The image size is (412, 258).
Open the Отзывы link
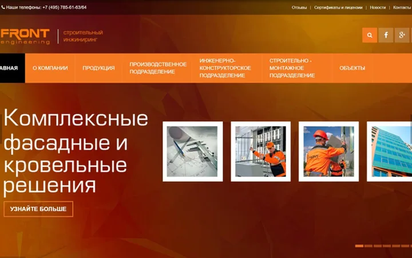pyautogui.click(x=299, y=7)
